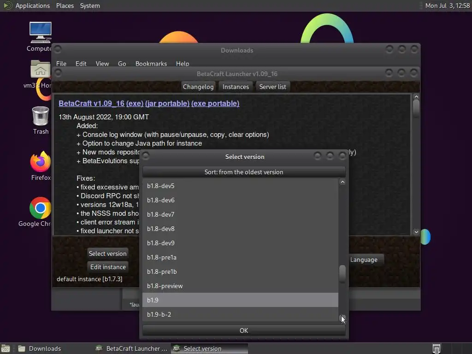Click the Select version dialog window menu button
This screenshot has width=472, height=354.
coord(146,156)
